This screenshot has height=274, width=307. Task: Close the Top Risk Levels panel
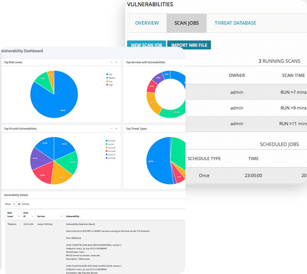coord(116,62)
